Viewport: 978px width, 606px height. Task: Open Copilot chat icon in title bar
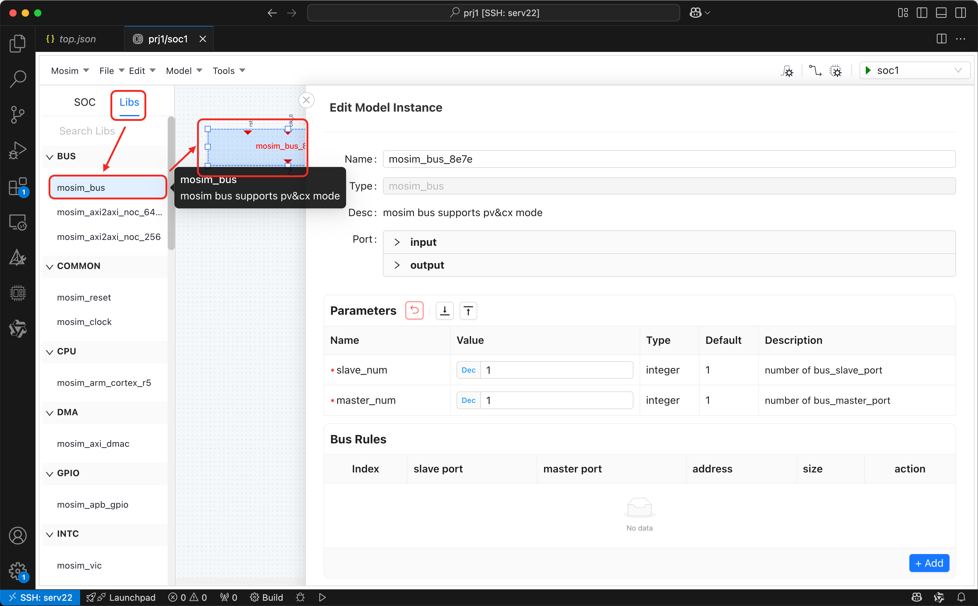[695, 13]
